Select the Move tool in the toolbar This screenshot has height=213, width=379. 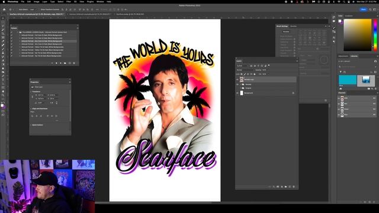pos(3,18)
